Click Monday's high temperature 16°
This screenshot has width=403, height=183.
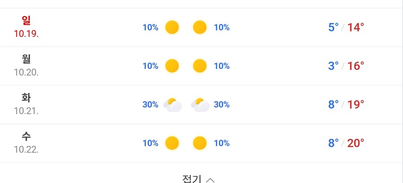point(356,66)
